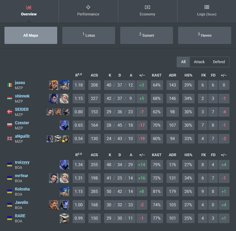Click SEIDER's first agent icon
The height and width of the screenshot is (231, 236).
coord(50,112)
